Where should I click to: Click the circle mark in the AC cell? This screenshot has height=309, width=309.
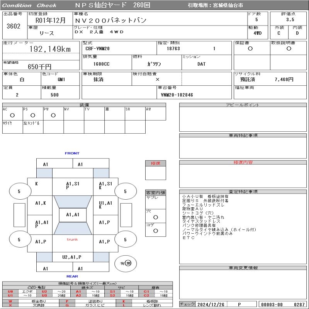tap(12, 115)
